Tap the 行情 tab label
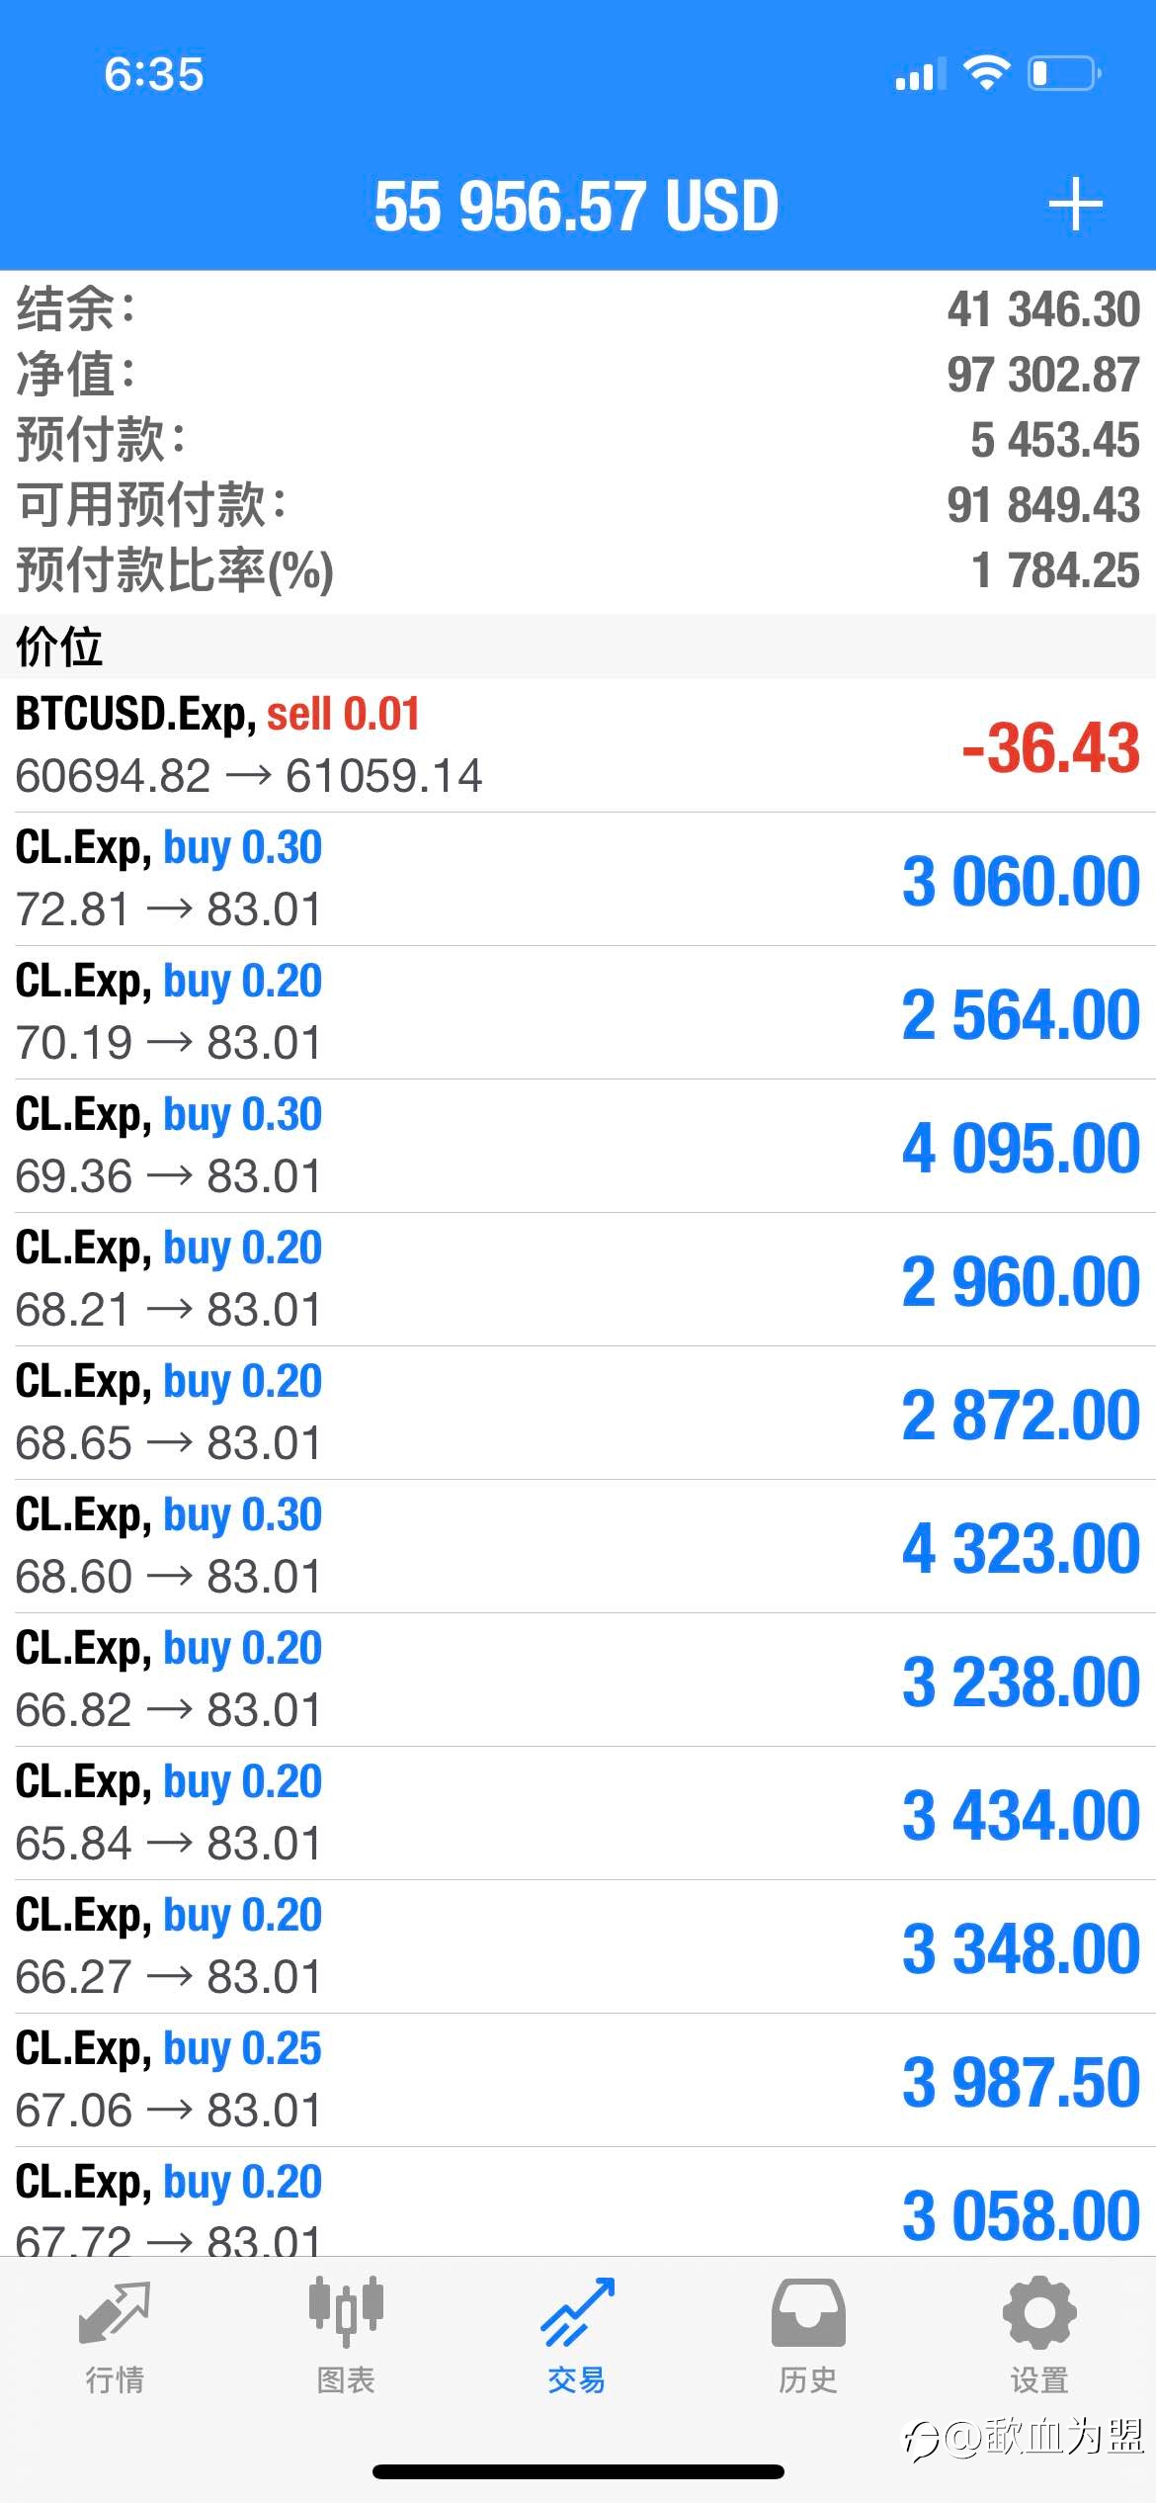The image size is (1156, 2503). point(115,2379)
